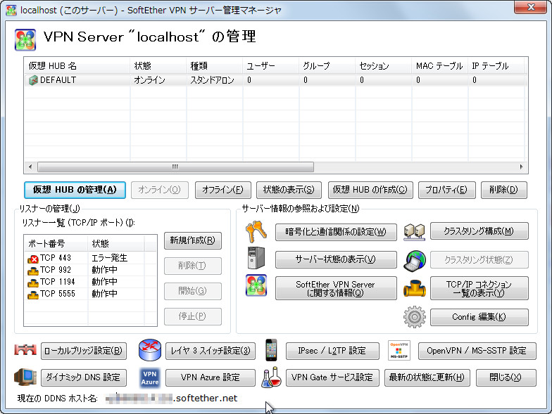Click the セッション column header

pyautogui.click(x=383, y=66)
